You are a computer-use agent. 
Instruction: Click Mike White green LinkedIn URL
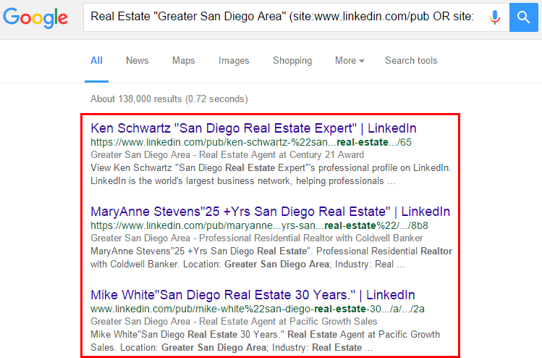[258, 309]
